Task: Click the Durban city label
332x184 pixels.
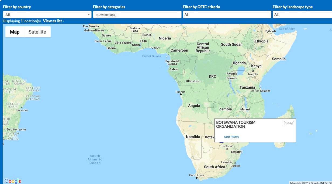Action: pos(235,166)
